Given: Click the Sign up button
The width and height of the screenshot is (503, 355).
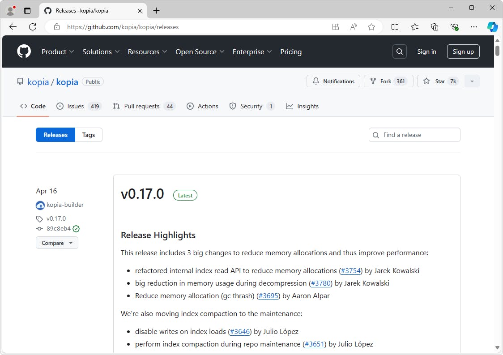Looking at the screenshot, I should (463, 51).
